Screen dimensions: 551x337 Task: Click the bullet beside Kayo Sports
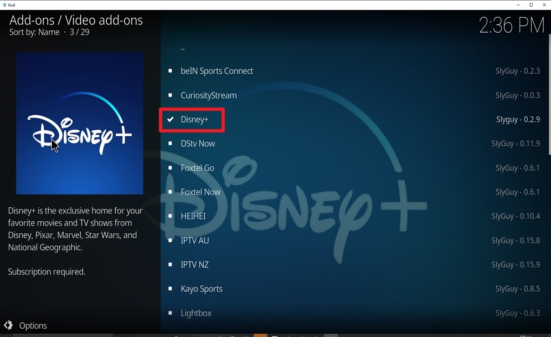coord(171,288)
